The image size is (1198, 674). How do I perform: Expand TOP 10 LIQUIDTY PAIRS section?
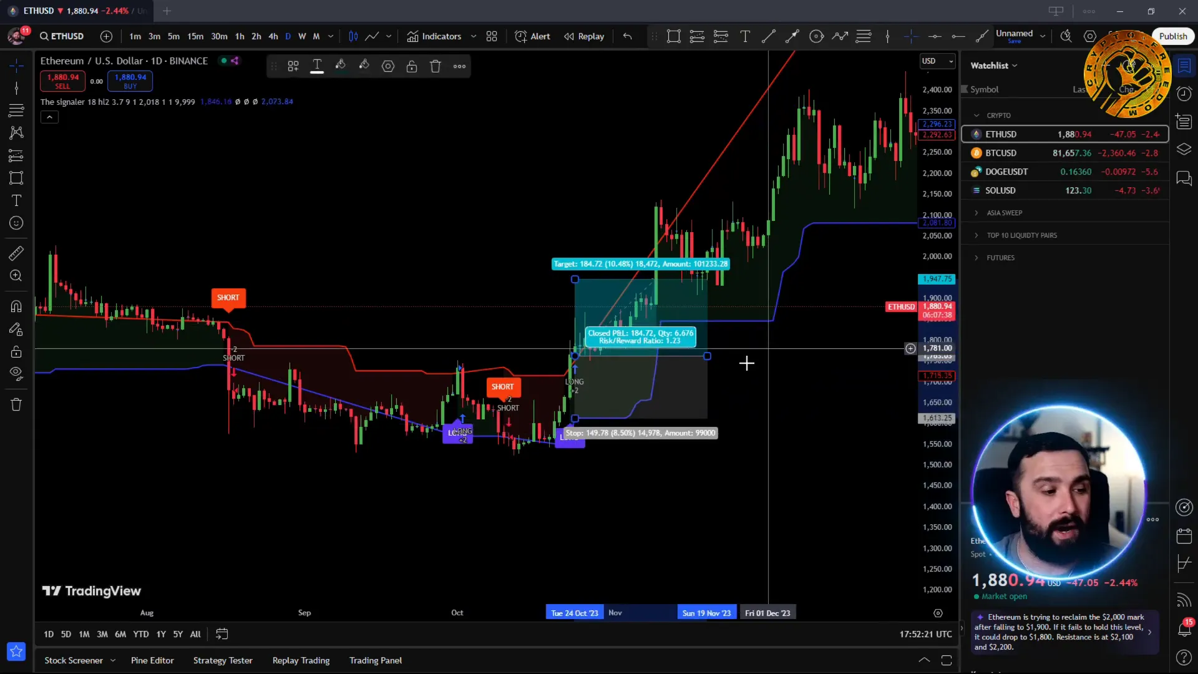click(x=976, y=235)
